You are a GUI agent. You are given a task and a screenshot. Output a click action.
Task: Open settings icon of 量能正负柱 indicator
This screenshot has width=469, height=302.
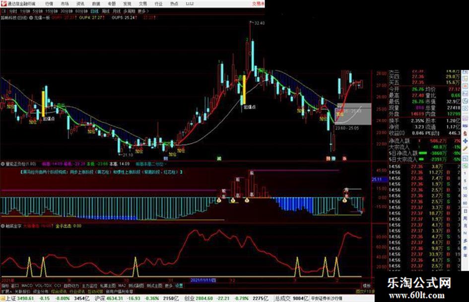pyautogui.click(x=2, y=164)
